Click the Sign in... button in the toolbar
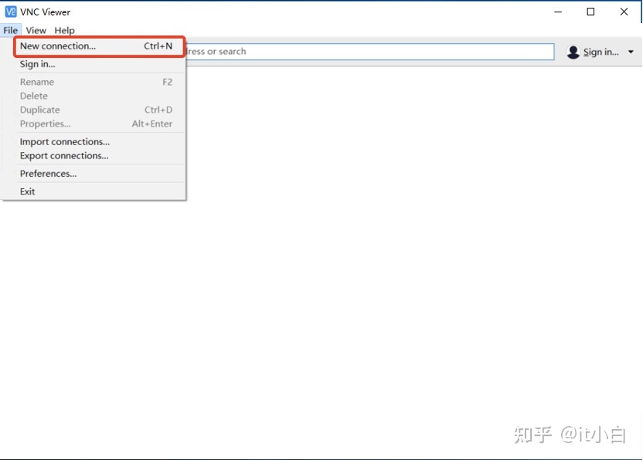The width and height of the screenshot is (643, 460). 600,52
